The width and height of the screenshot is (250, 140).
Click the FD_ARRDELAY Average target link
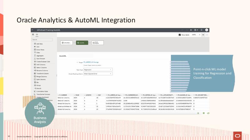[x=91, y=62]
